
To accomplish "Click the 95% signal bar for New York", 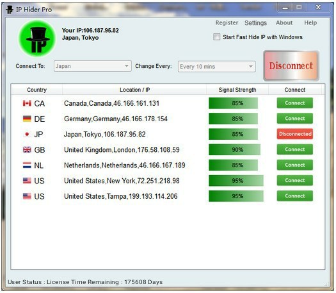I will 236,181.
